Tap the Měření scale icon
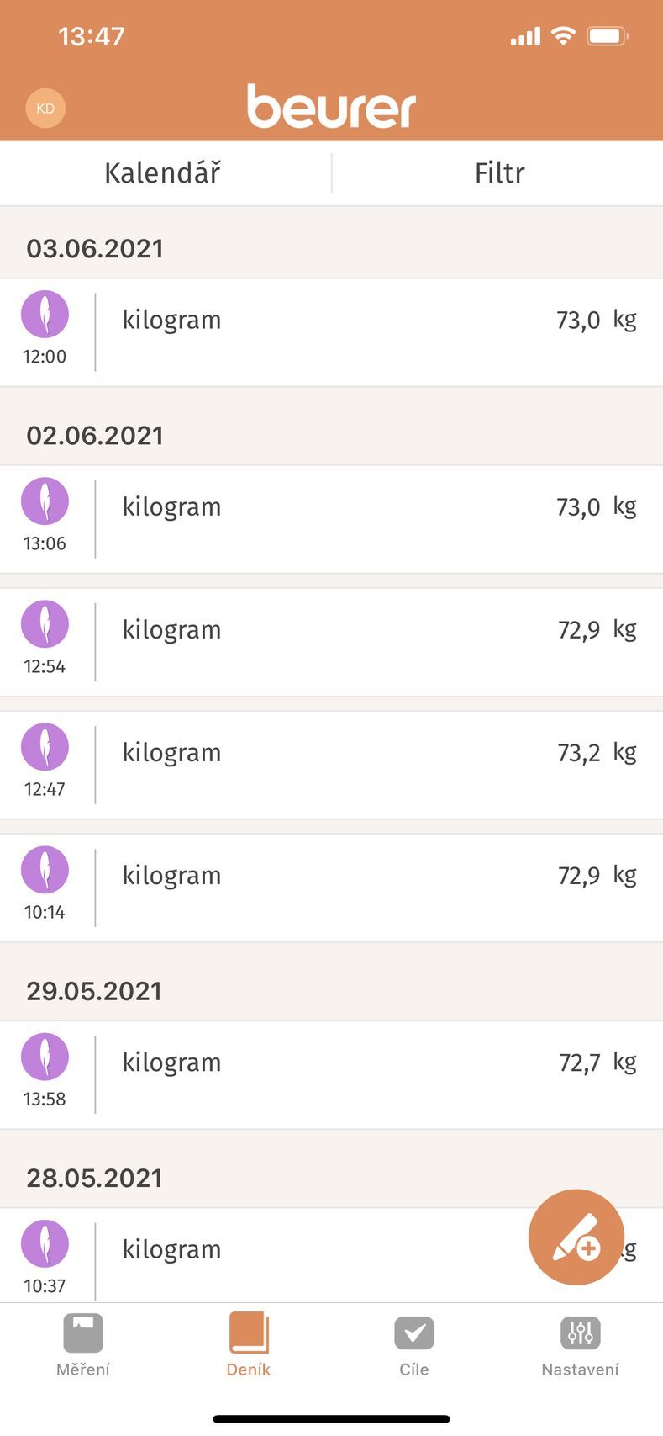Viewport: 663px width, 1436px height. point(83,1333)
